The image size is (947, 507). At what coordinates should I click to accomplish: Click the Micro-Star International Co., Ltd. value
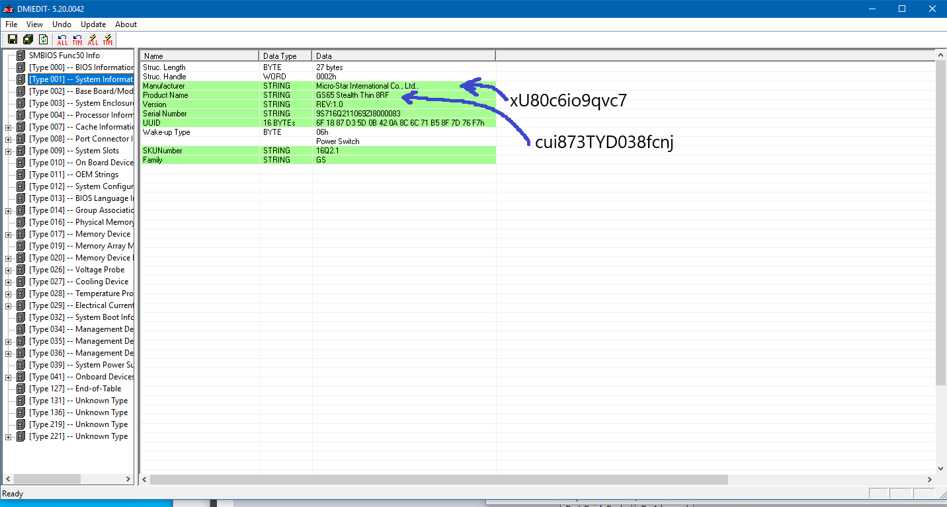pos(367,86)
